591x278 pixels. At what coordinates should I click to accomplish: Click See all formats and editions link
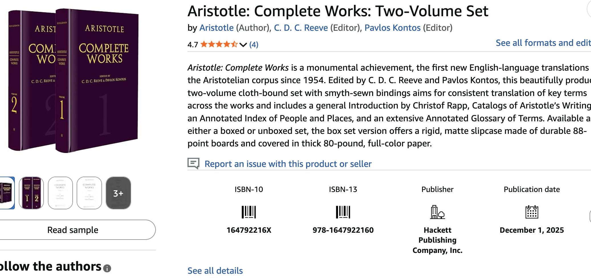tap(543, 43)
